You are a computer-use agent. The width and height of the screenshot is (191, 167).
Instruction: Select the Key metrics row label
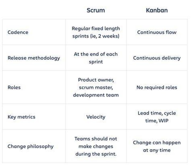21,117
